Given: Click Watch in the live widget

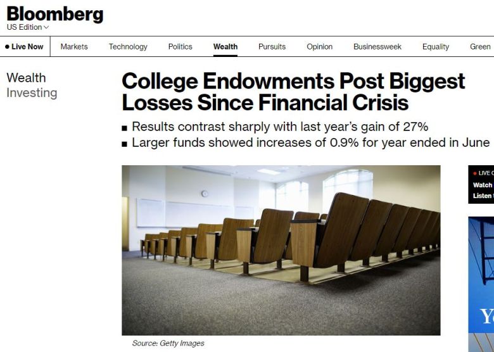Looking at the screenshot, I should [x=483, y=185].
